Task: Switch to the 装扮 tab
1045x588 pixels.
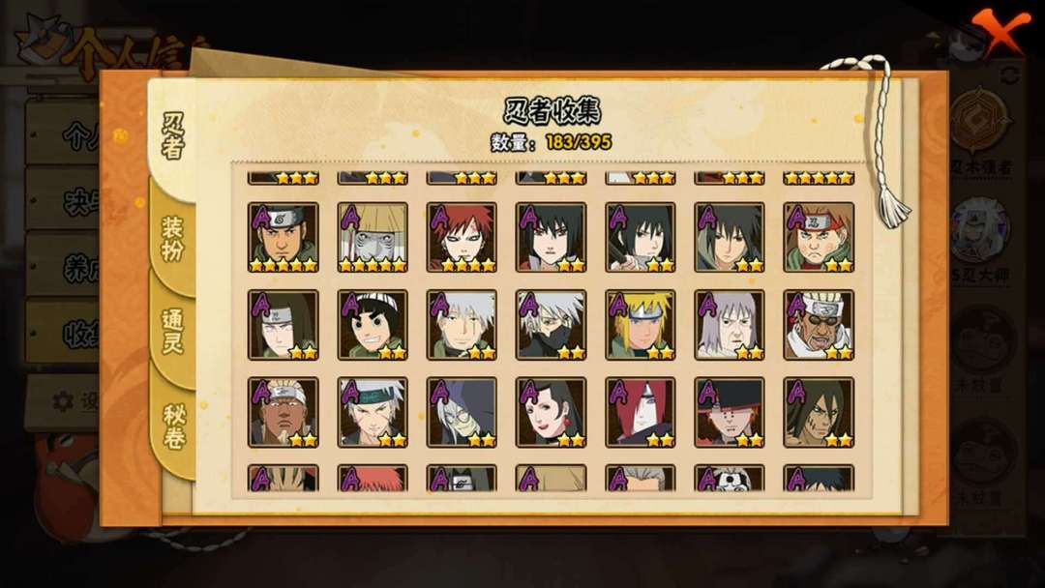Action: point(172,239)
